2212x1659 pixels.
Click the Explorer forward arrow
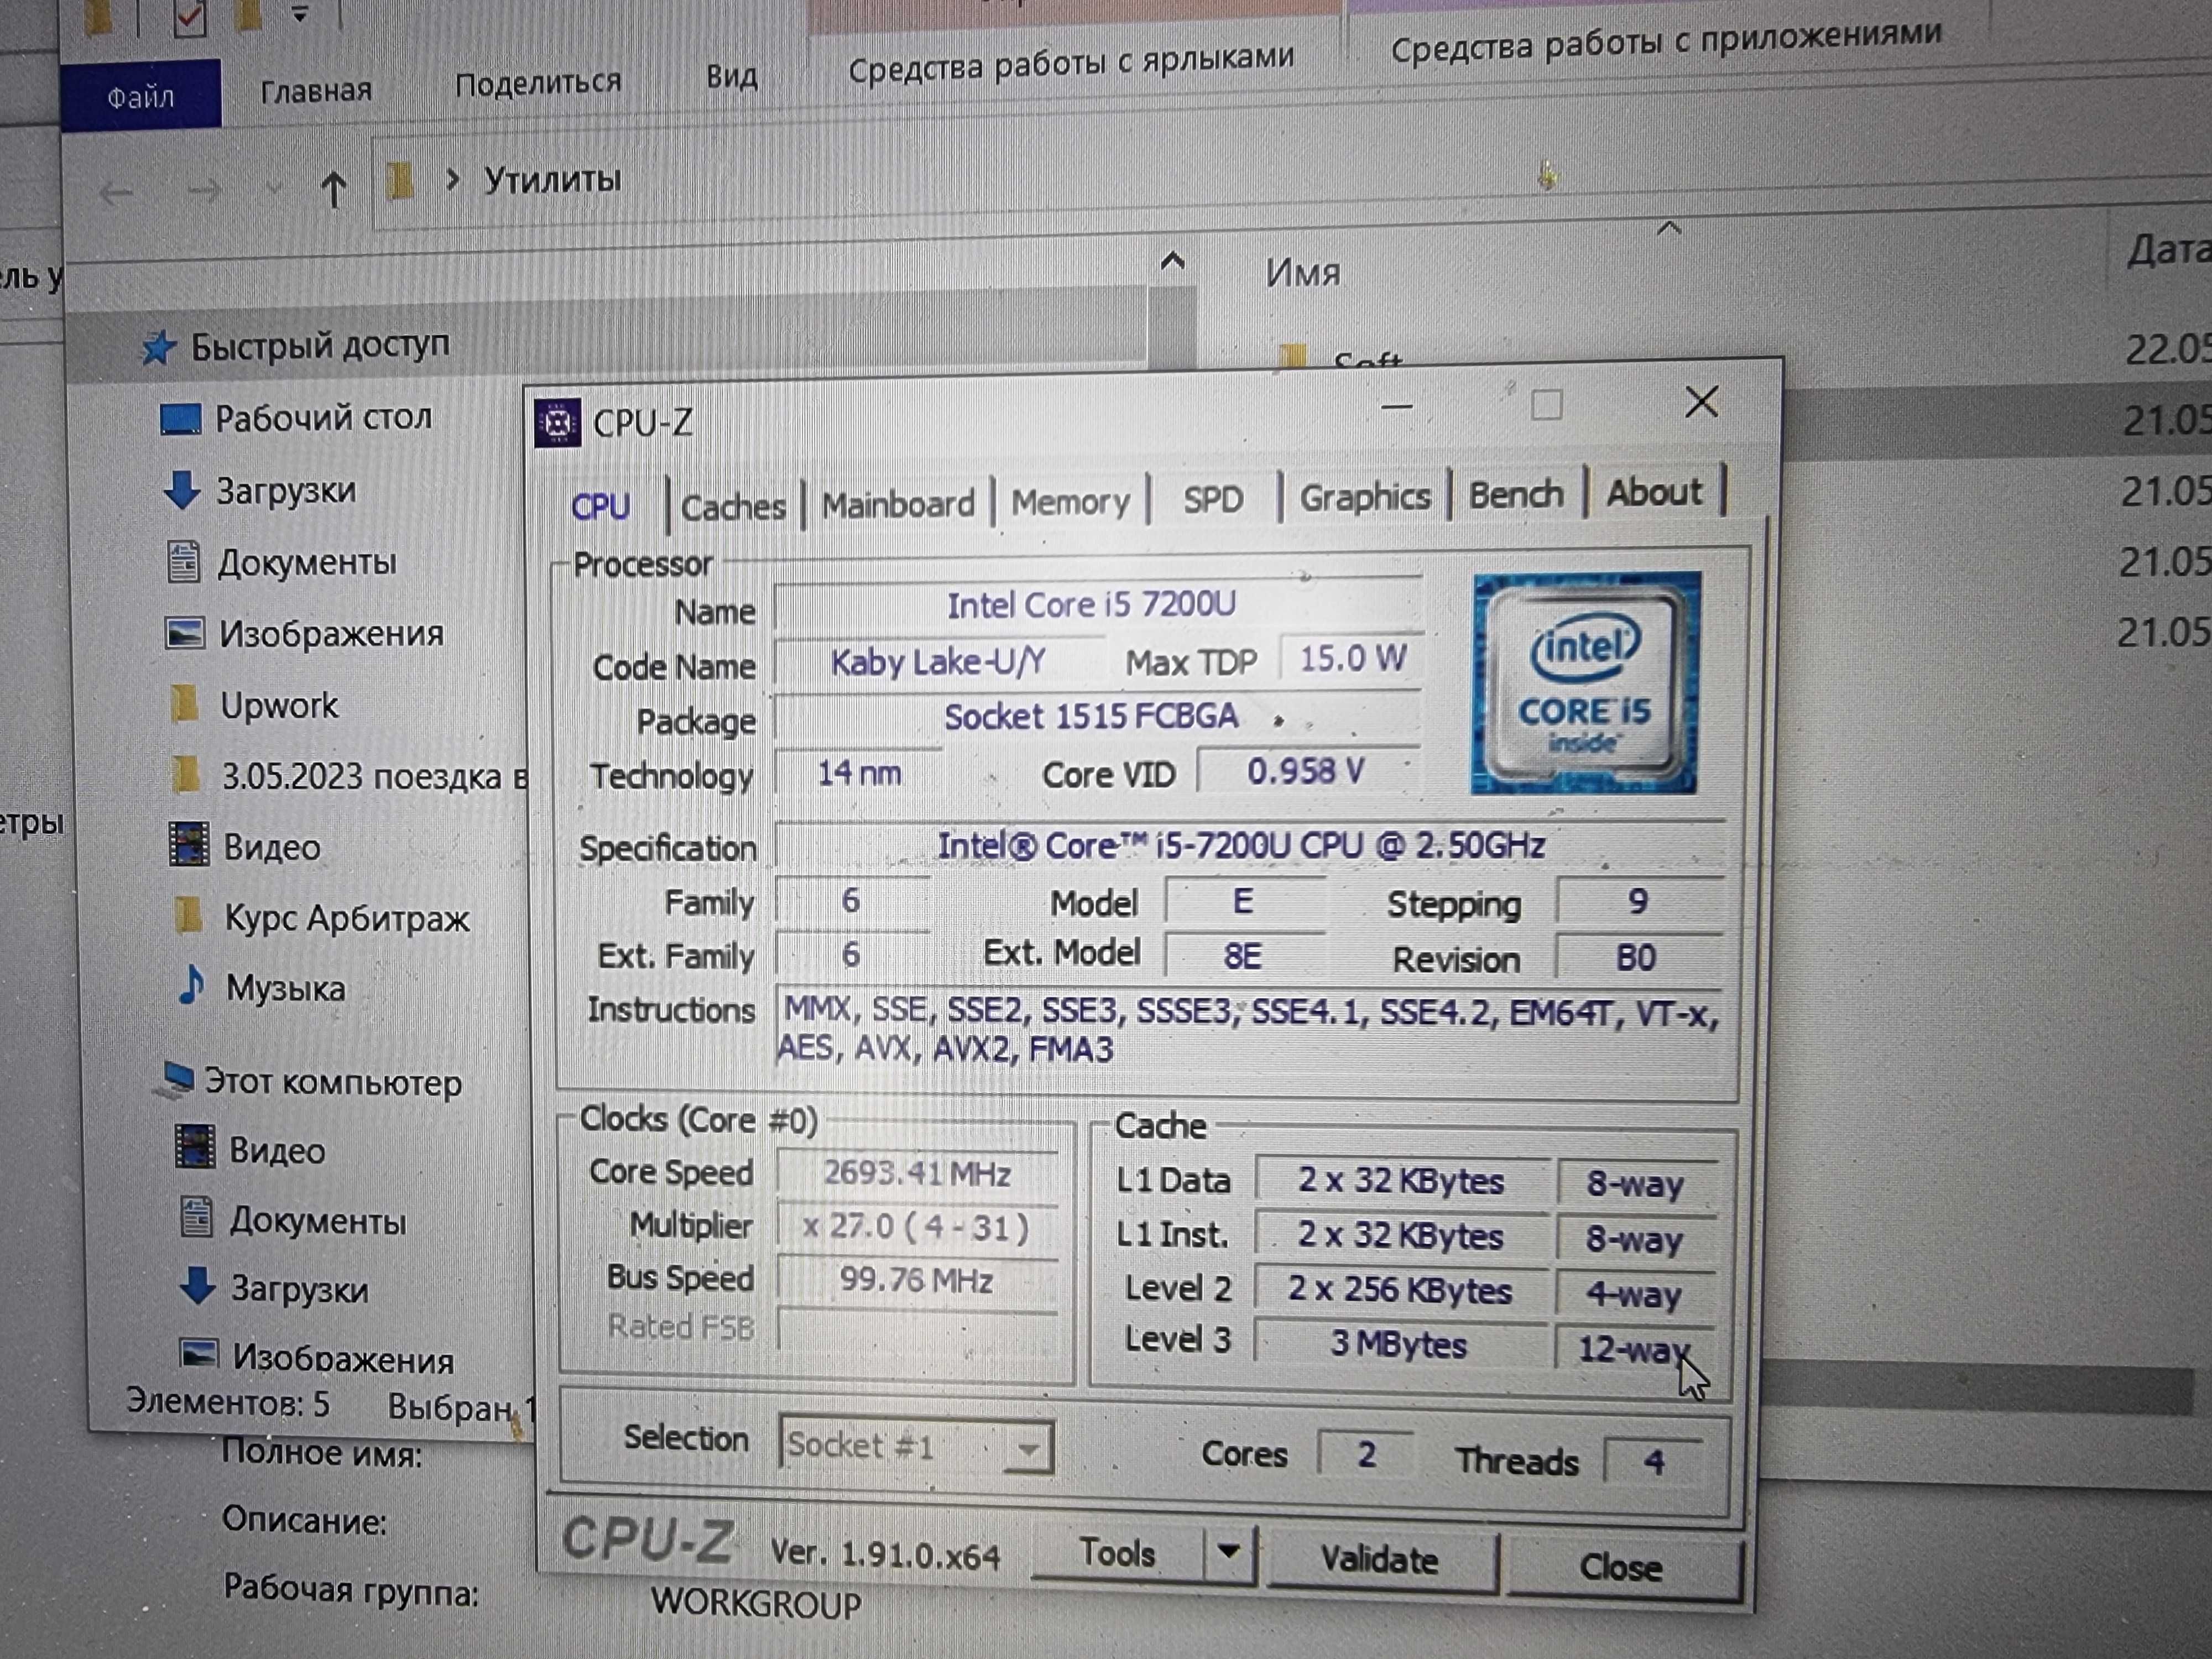pos(204,190)
